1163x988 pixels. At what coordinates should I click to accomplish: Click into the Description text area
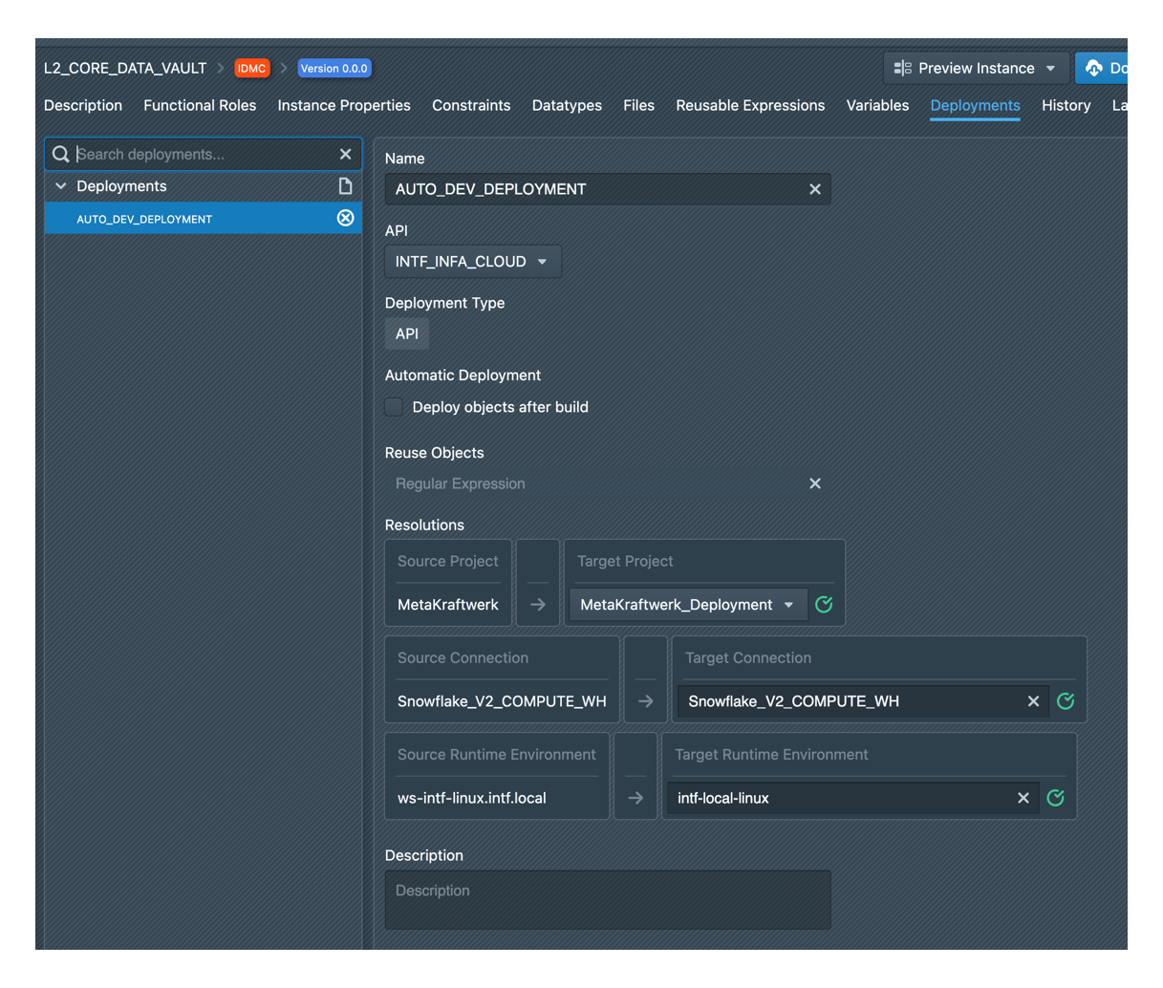coord(607,899)
